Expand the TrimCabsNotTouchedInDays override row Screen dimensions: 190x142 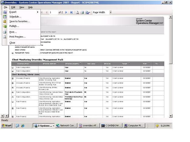[x=13, y=92]
